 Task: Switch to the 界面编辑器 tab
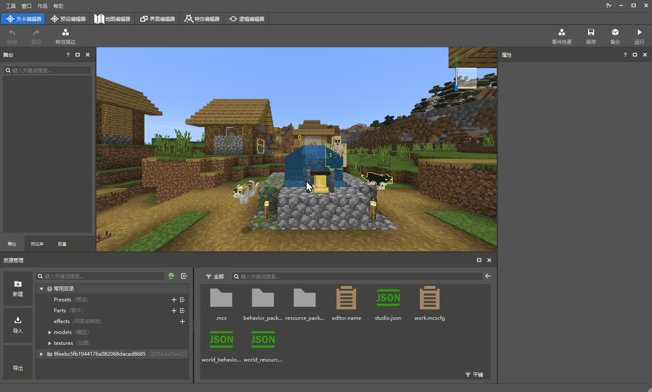[x=157, y=19]
